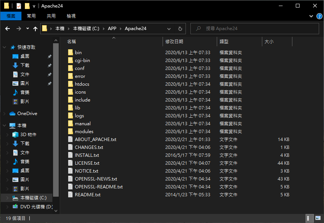Click APP in the address breadcrumb

112,29
